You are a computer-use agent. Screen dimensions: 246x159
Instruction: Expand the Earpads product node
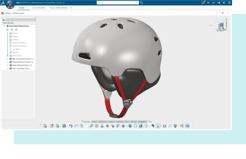click(x=8, y=62)
